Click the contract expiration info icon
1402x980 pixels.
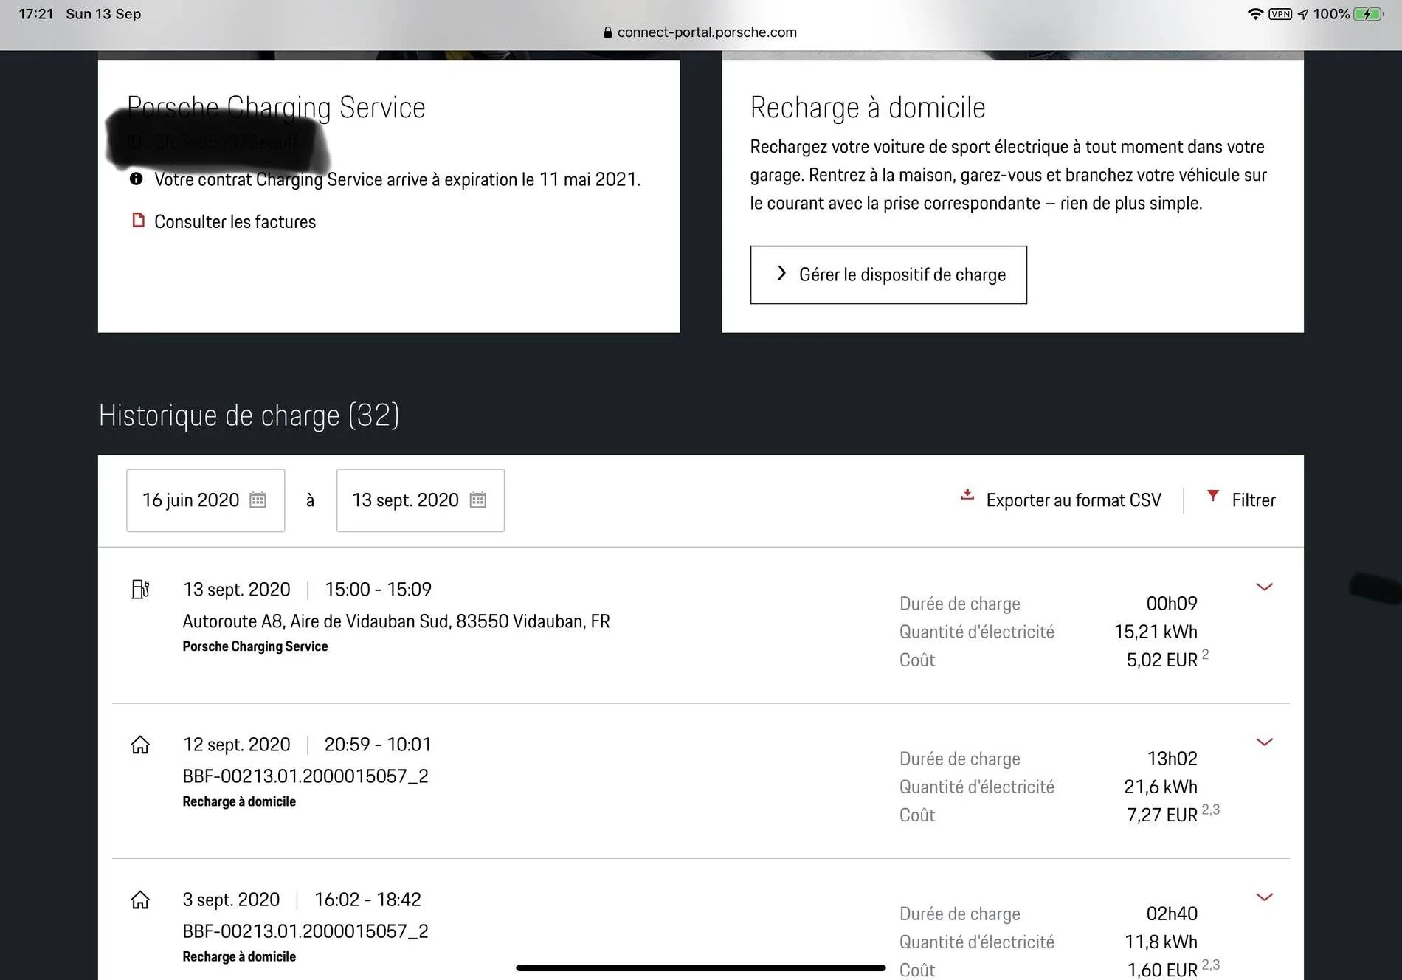click(x=136, y=179)
